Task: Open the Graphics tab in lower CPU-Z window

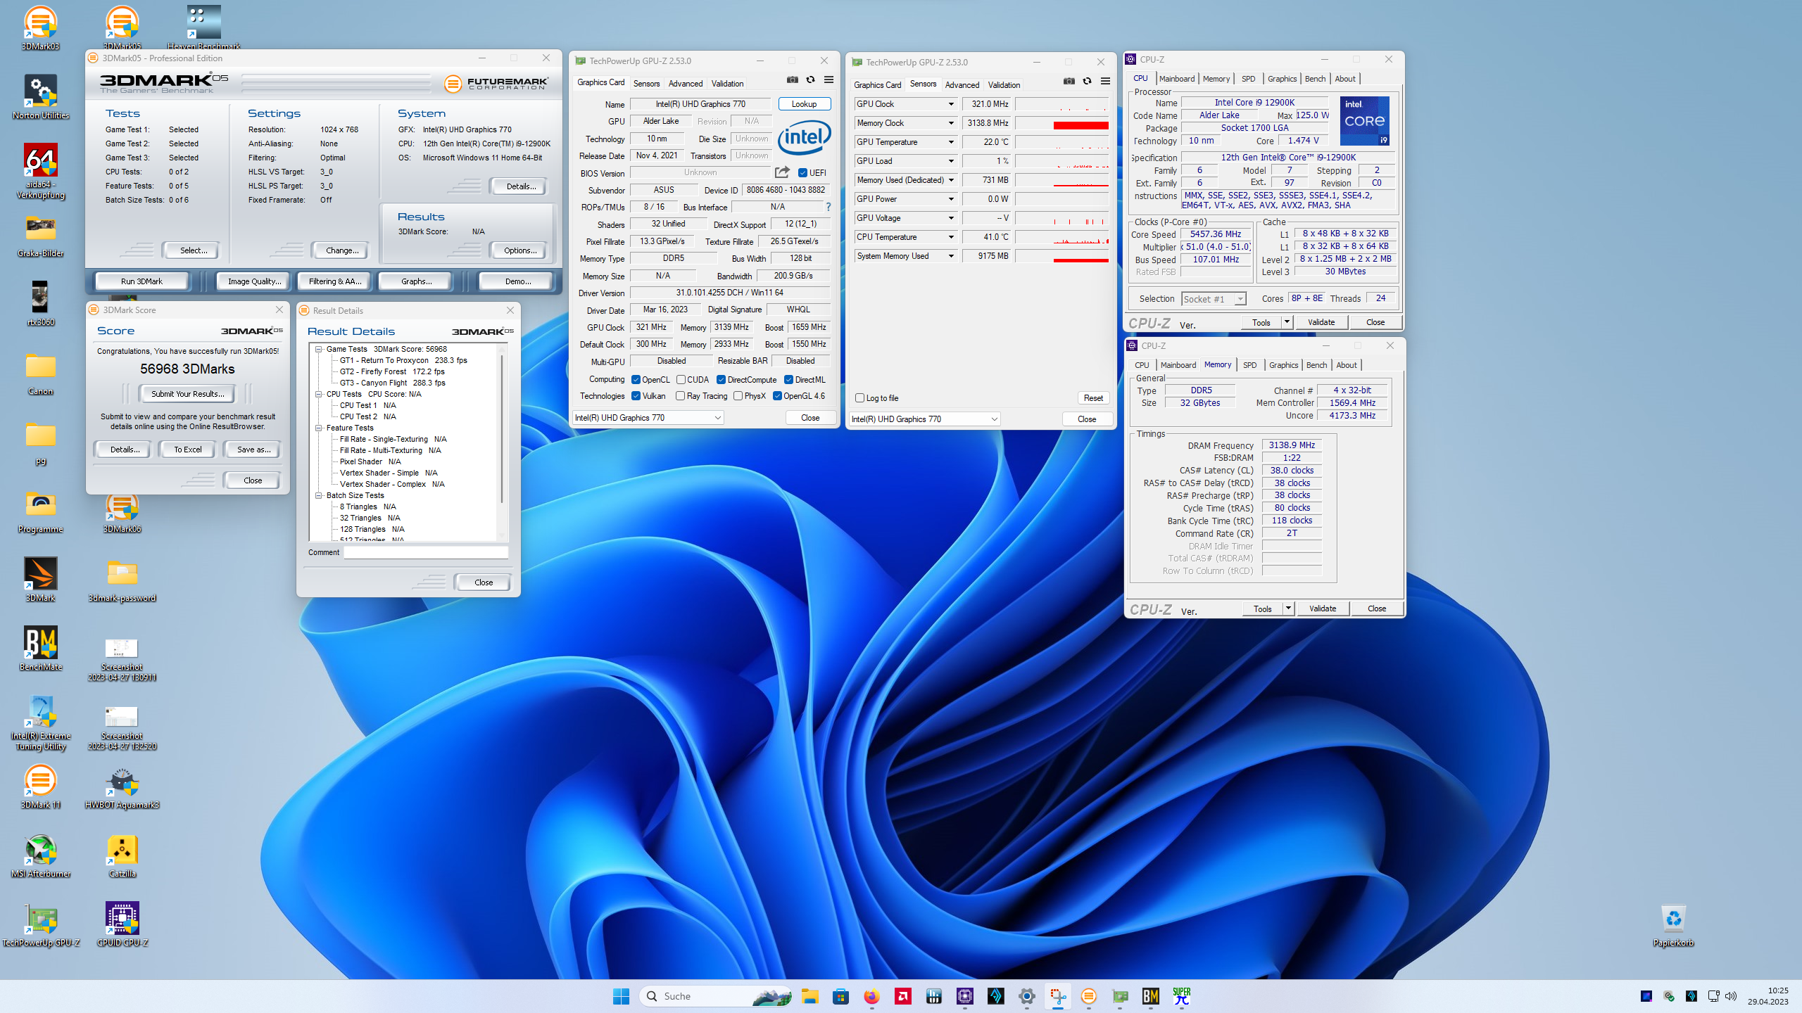Action: (1283, 365)
